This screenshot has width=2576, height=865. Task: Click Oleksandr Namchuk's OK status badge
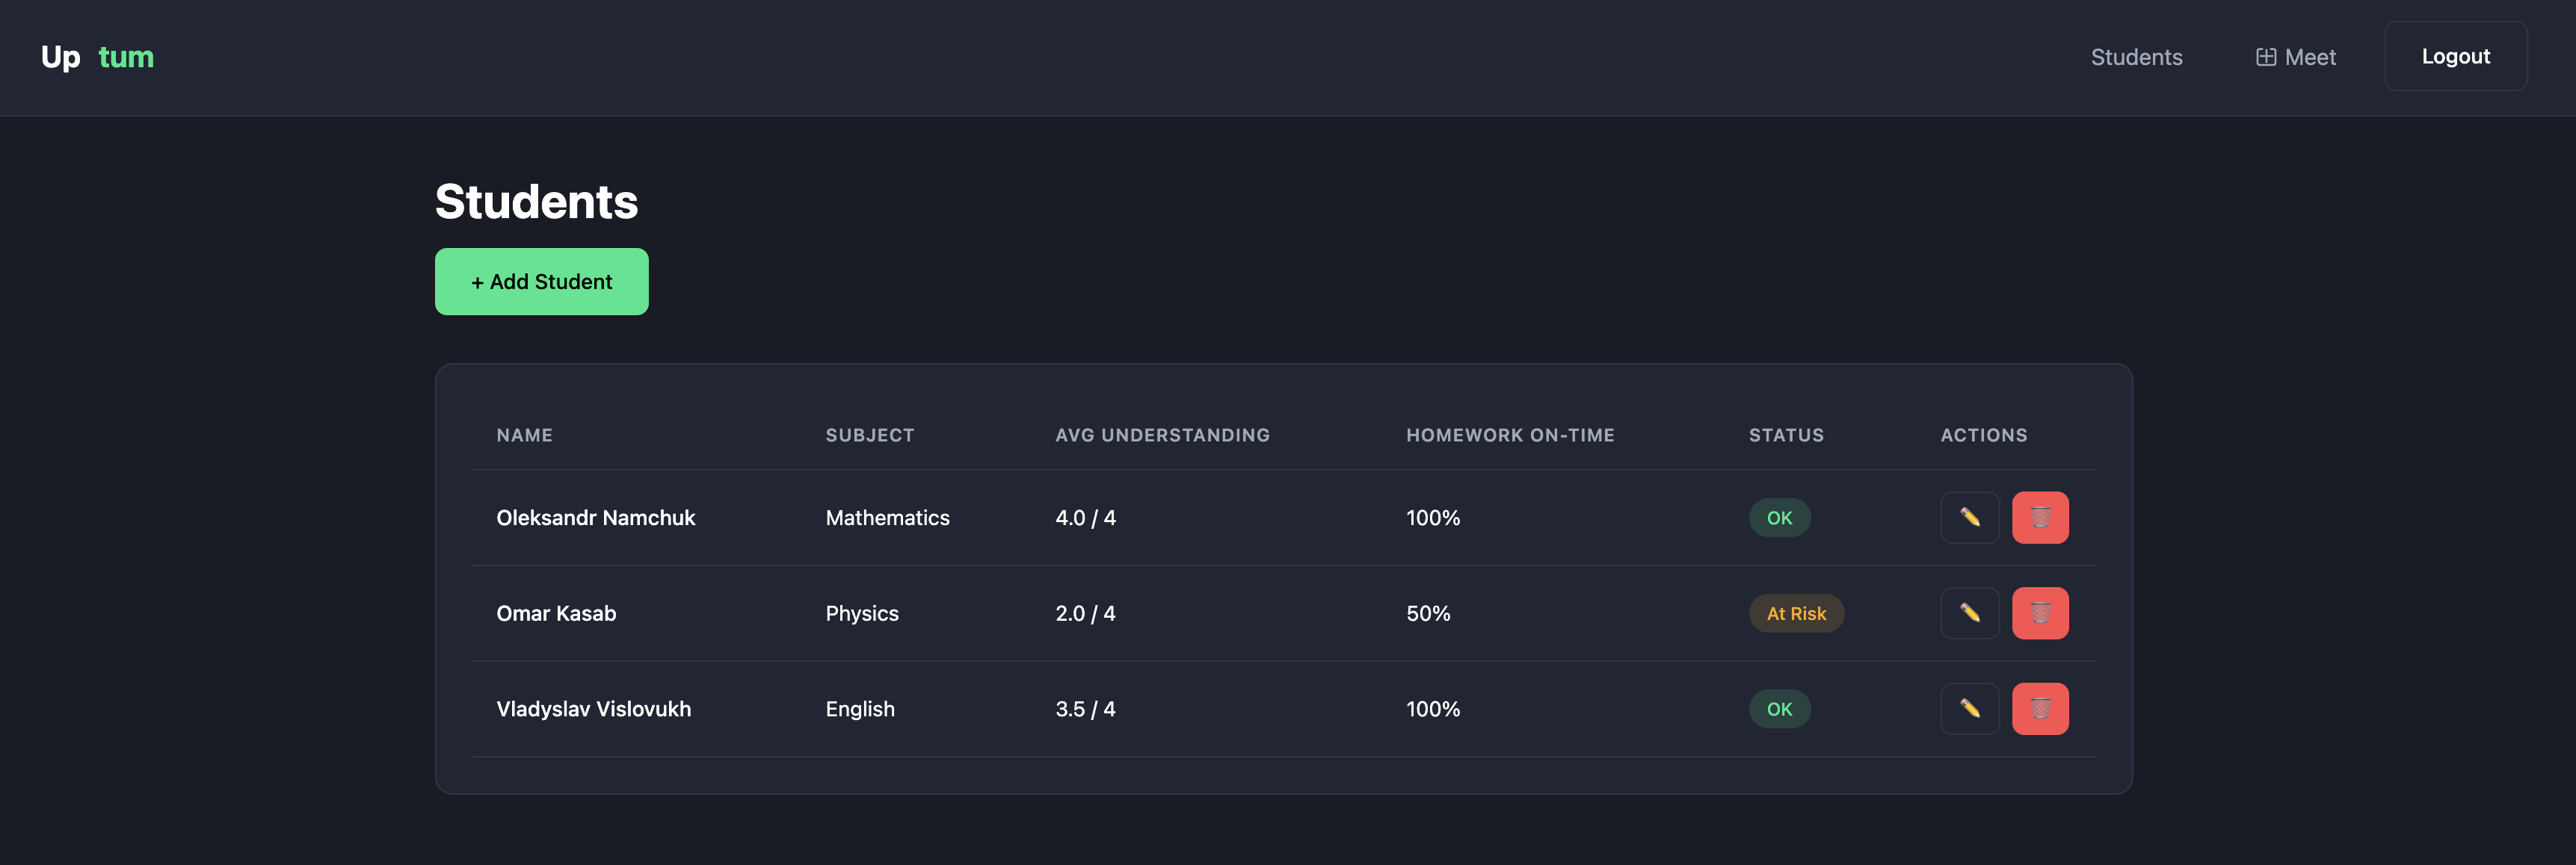click(x=1779, y=518)
